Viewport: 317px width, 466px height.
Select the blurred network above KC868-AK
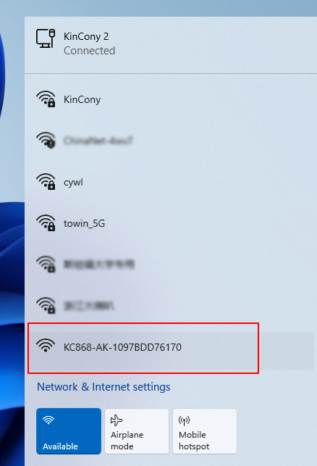pos(171,306)
